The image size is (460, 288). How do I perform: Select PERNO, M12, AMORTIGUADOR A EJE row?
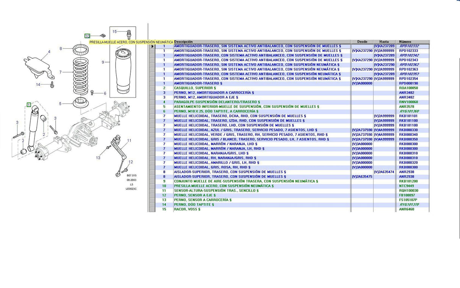pyautogui.click(x=289, y=98)
